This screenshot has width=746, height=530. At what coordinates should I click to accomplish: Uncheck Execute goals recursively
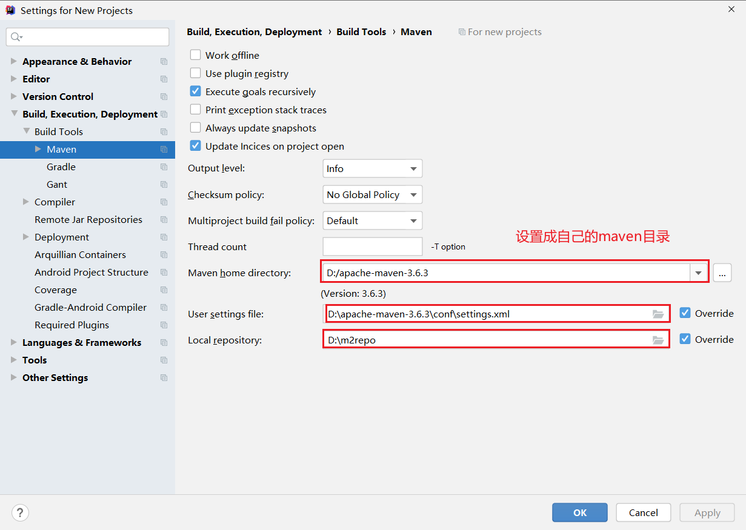click(x=195, y=91)
